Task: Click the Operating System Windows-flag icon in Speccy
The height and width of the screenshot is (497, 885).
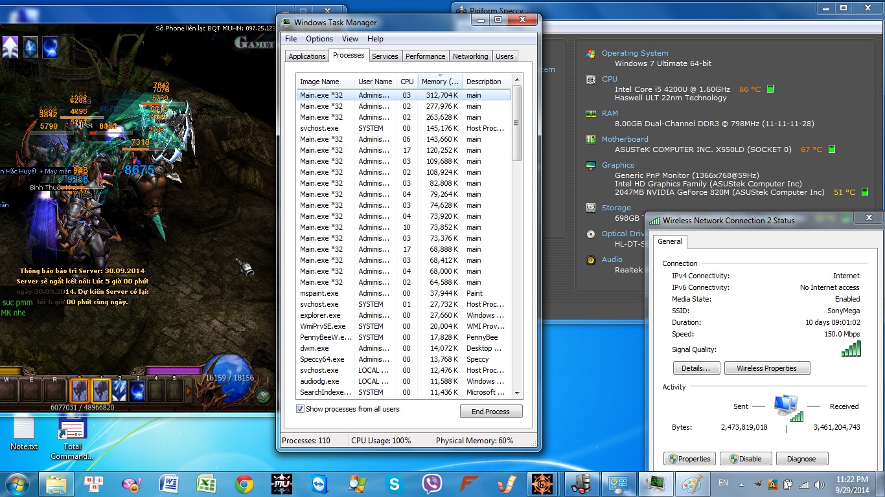Action: click(x=591, y=54)
